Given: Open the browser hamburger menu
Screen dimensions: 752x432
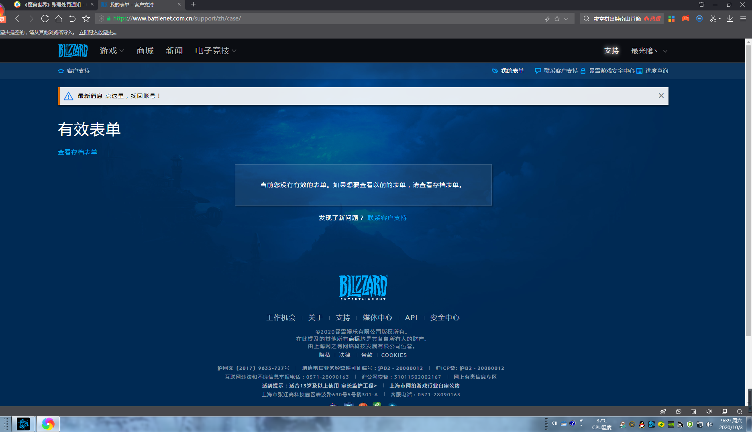Looking at the screenshot, I should (x=743, y=18).
